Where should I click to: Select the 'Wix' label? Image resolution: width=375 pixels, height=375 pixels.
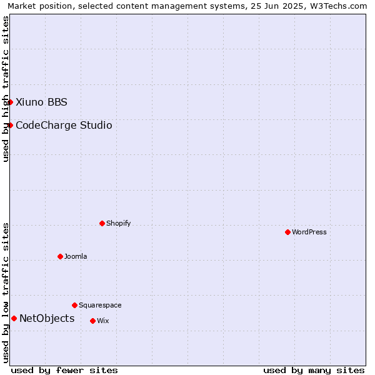tap(103, 321)
